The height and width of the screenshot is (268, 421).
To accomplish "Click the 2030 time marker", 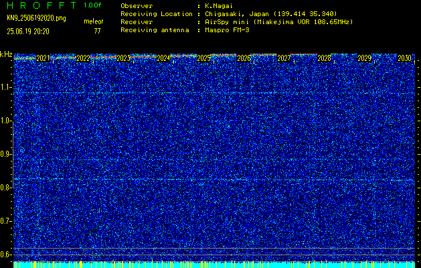I will click(x=405, y=58).
